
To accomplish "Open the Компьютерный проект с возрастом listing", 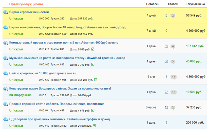I will click(x=64, y=43).
